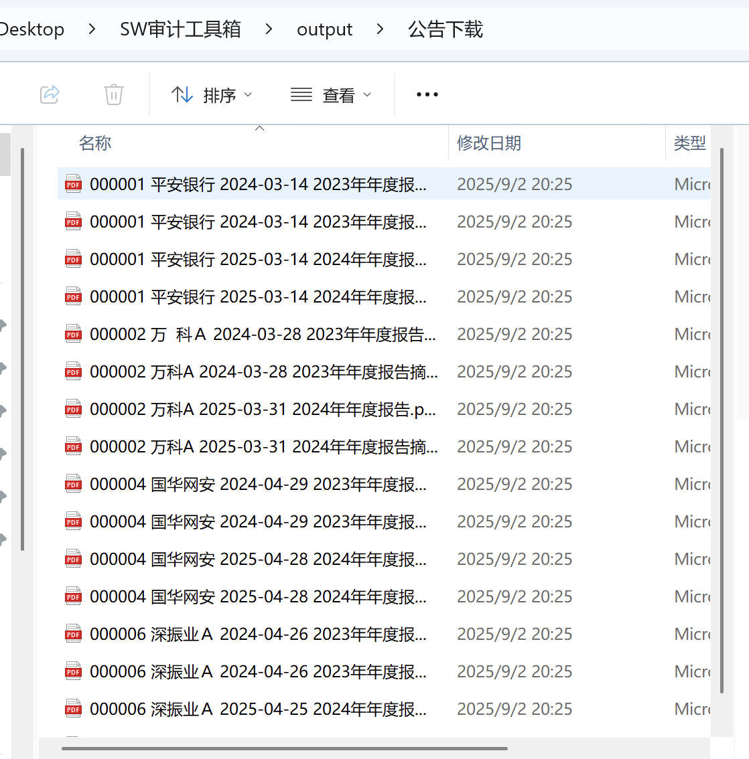Go to Desktop via the breadcrumb
This screenshot has height=759, width=749.
(x=31, y=29)
